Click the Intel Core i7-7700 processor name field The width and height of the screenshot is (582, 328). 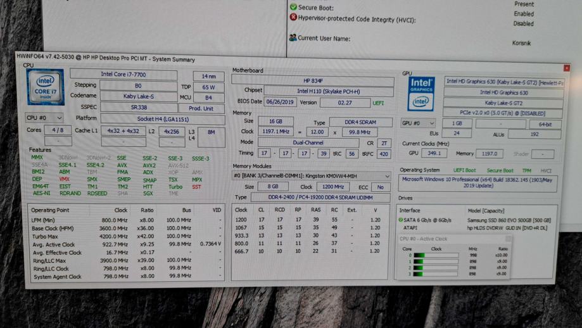[123, 75]
